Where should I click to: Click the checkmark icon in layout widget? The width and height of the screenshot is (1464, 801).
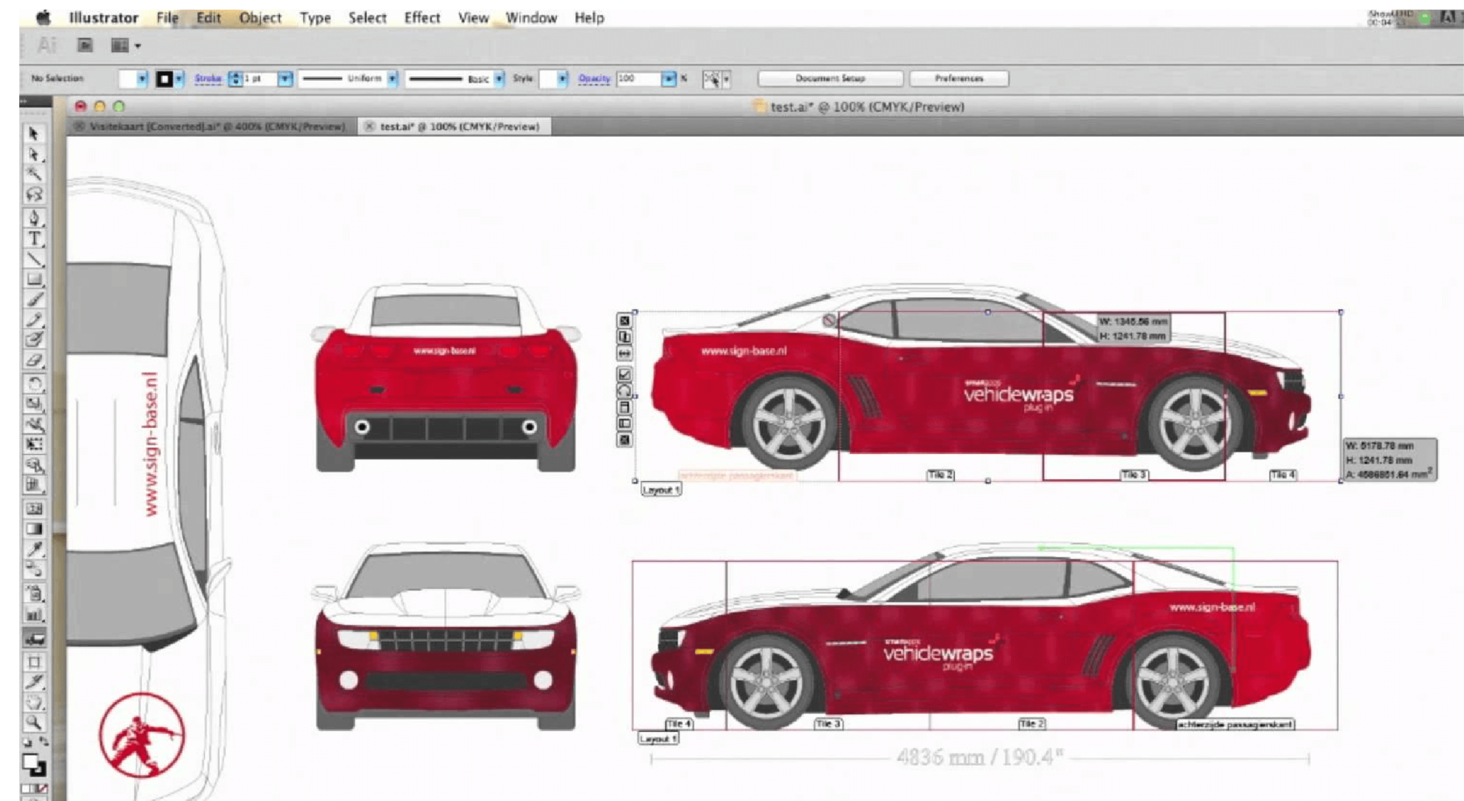624,374
